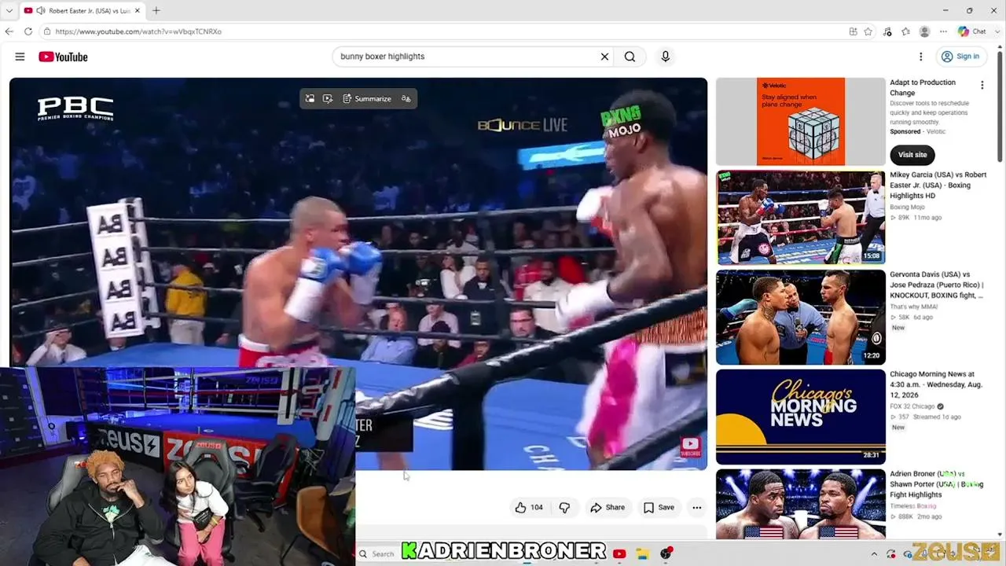Click the in-video Subscribe watermark button
The height and width of the screenshot is (566, 1006).
[690, 447]
